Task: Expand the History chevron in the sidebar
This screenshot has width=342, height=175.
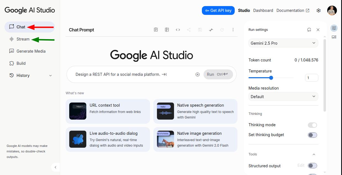Action: pyautogui.click(x=50, y=76)
